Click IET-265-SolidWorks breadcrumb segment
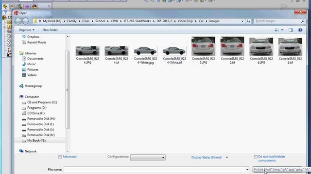Screen dimensions: 311x174 click(137, 21)
